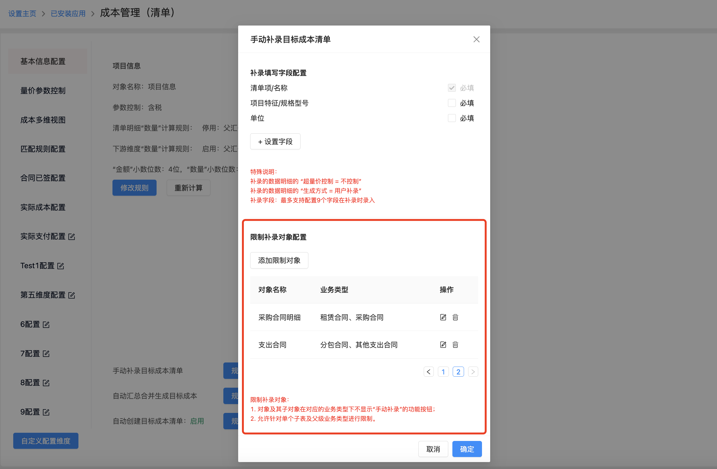Click + 设置字段 button
Screen dimensions: 717x469
coord(275,142)
